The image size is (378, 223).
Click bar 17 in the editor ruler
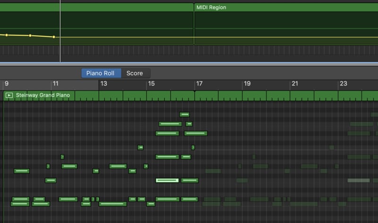tap(199, 84)
